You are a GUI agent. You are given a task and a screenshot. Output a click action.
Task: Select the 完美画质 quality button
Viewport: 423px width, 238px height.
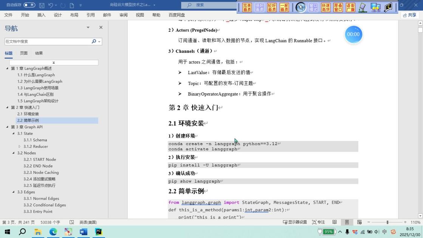[247, 8]
